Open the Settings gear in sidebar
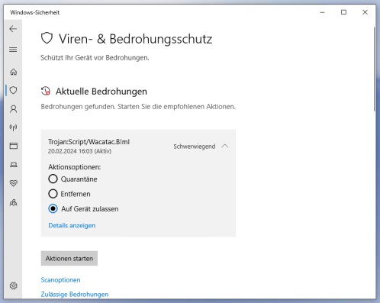This screenshot has width=380, height=303. pos(14,285)
